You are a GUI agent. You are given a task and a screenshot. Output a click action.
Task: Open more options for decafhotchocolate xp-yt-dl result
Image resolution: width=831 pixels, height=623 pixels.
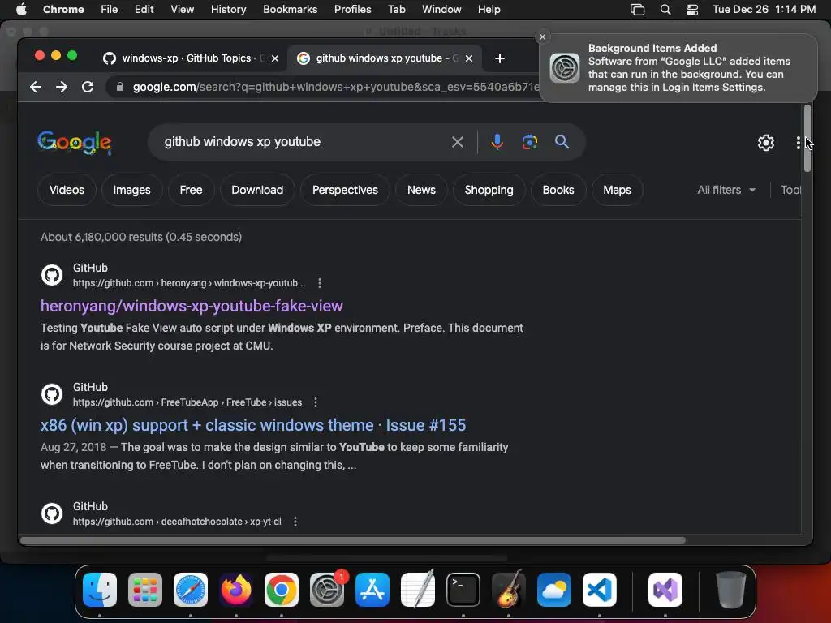pyautogui.click(x=295, y=522)
